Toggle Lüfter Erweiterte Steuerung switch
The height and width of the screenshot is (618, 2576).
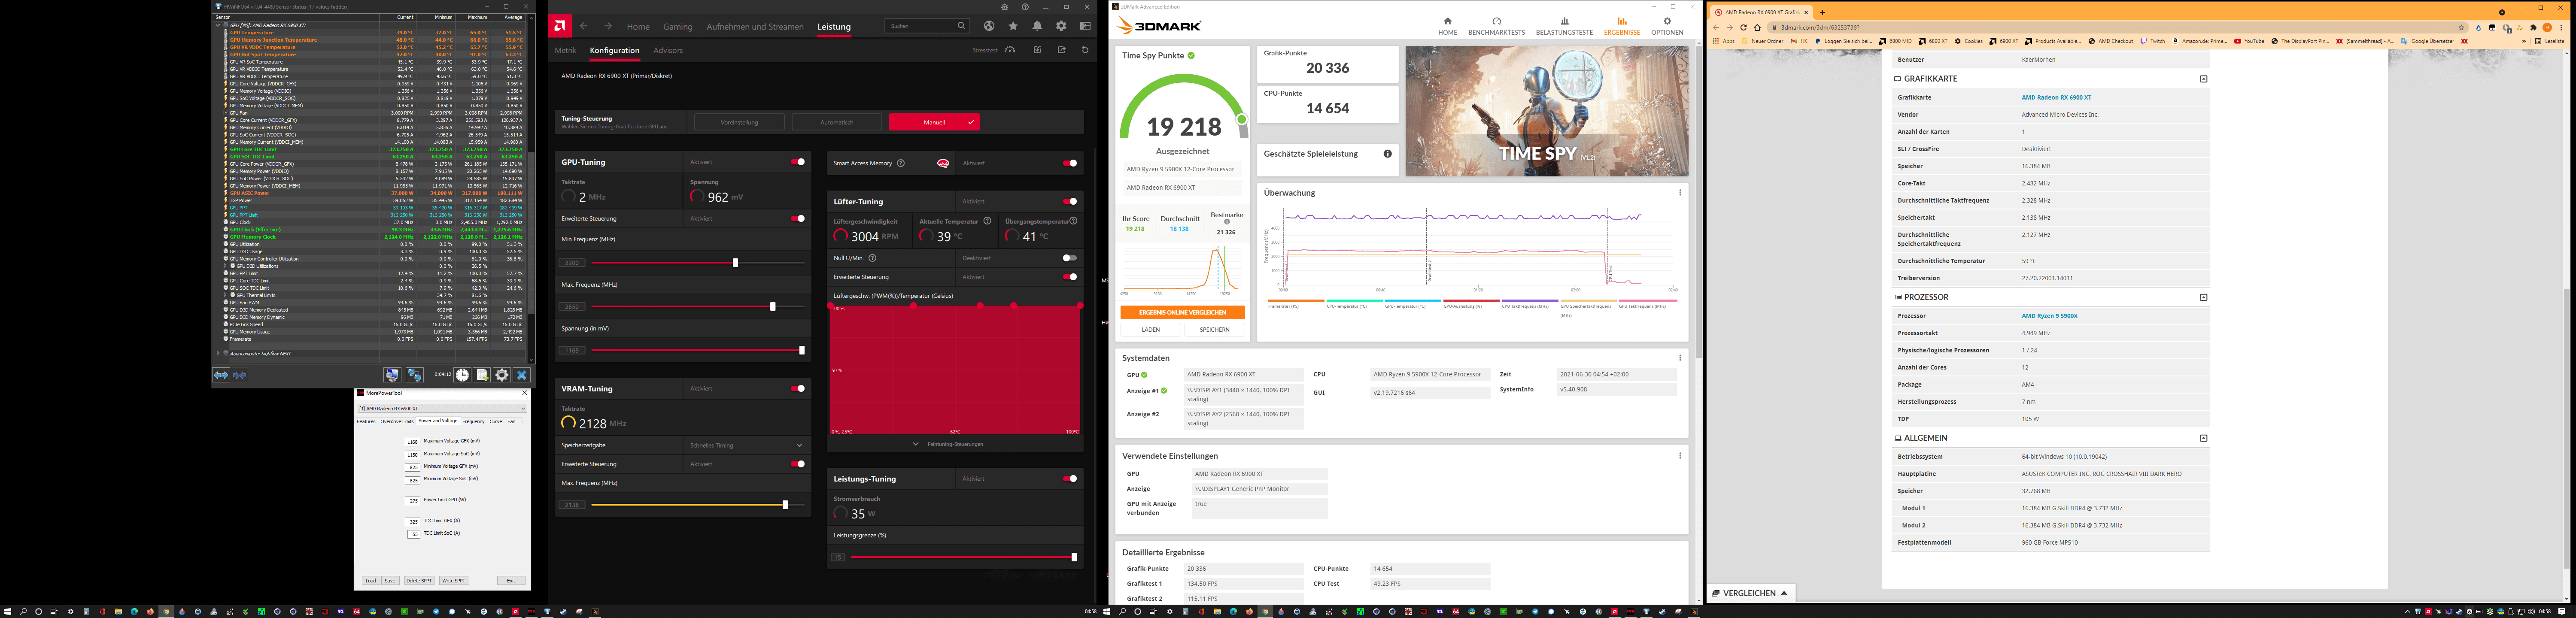point(1070,277)
